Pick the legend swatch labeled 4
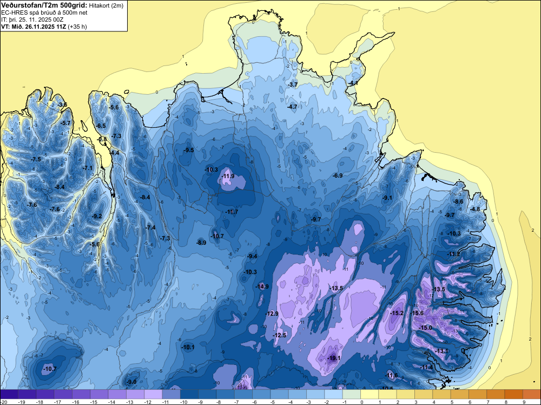This screenshot has width=541, height=405. [441, 394]
